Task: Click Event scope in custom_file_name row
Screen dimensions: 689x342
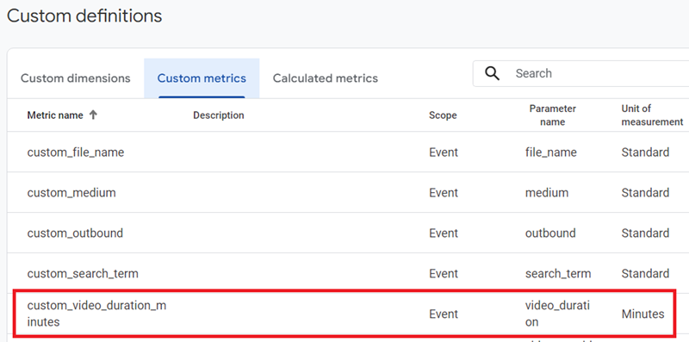Action: coord(444,152)
